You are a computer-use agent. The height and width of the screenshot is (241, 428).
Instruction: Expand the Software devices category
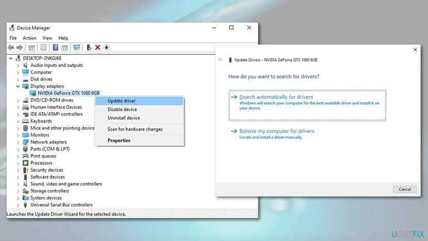tap(18, 177)
